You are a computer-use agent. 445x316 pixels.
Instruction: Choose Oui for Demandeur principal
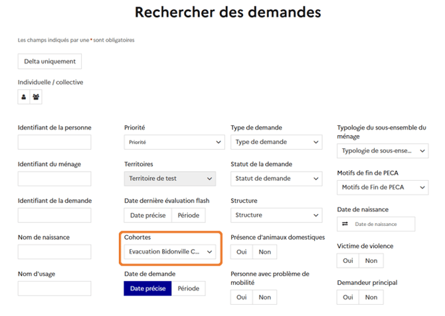348,297
